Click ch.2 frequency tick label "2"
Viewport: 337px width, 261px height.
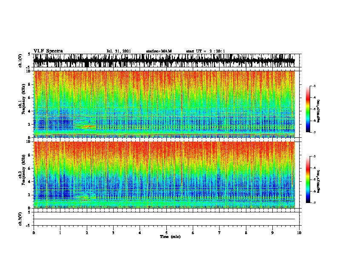tap(30, 195)
